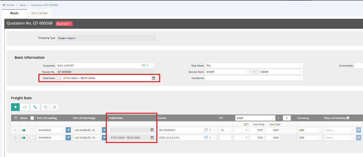This screenshot has height=157, width=363.
Task: Switch to the Doc Center tab
Action: (x=39, y=13)
